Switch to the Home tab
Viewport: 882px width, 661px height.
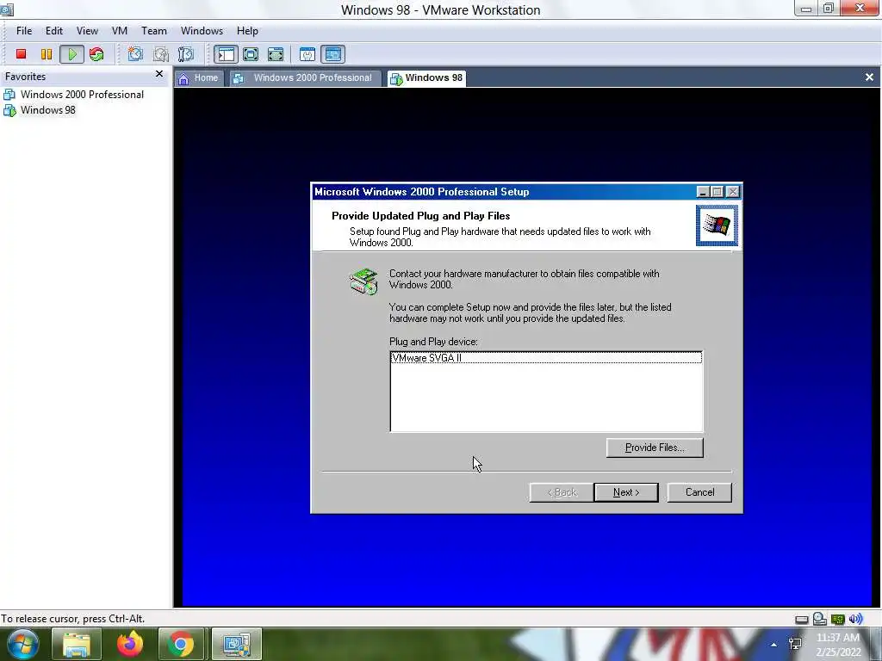[x=199, y=78]
